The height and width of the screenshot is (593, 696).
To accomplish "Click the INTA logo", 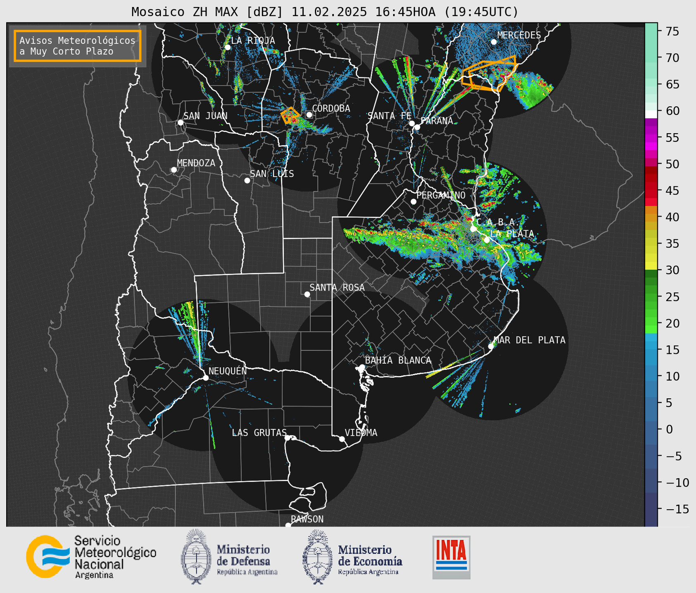I will [x=451, y=557].
